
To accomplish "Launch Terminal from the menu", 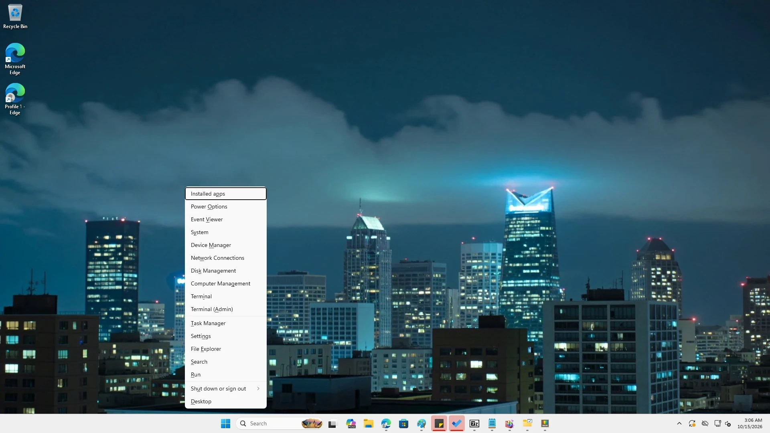I will point(226,296).
